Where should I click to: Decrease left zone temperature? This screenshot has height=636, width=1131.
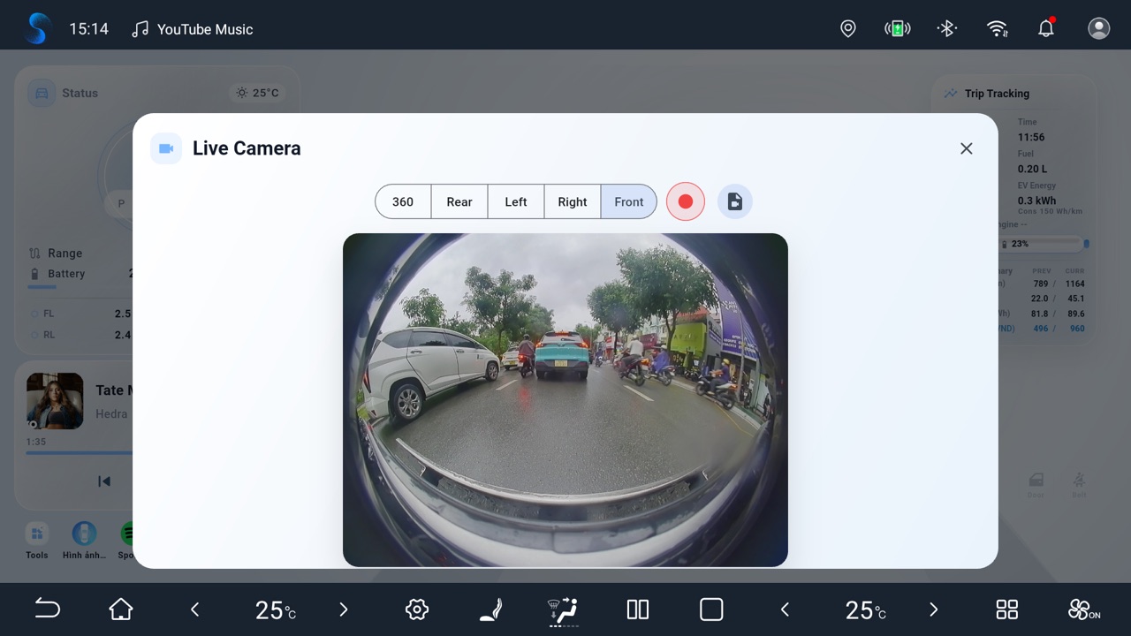click(x=195, y=609)
